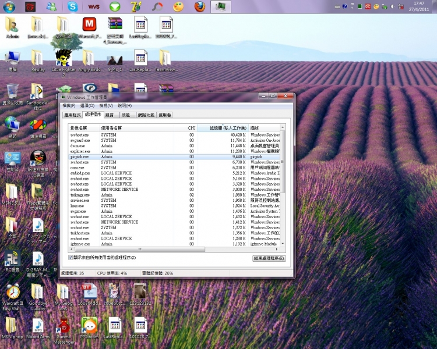Toggle show processes from all users checkbox
Image resolution: width=437 pixels, height=349 pixels.
pos(71,257)
